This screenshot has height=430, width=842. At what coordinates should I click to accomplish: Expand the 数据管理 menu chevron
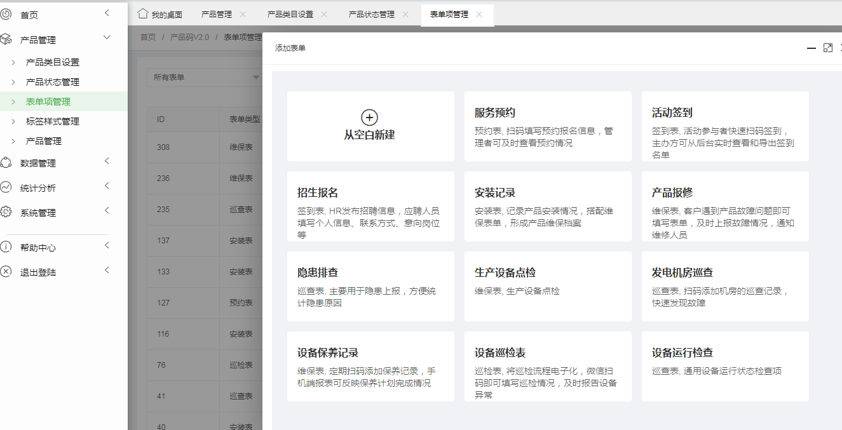pyautogui.click(x=107, y=161)
